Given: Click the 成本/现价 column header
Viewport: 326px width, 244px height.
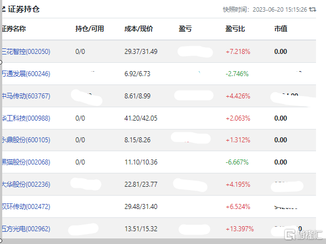Looking at the screenshot, I should point(139,28).
